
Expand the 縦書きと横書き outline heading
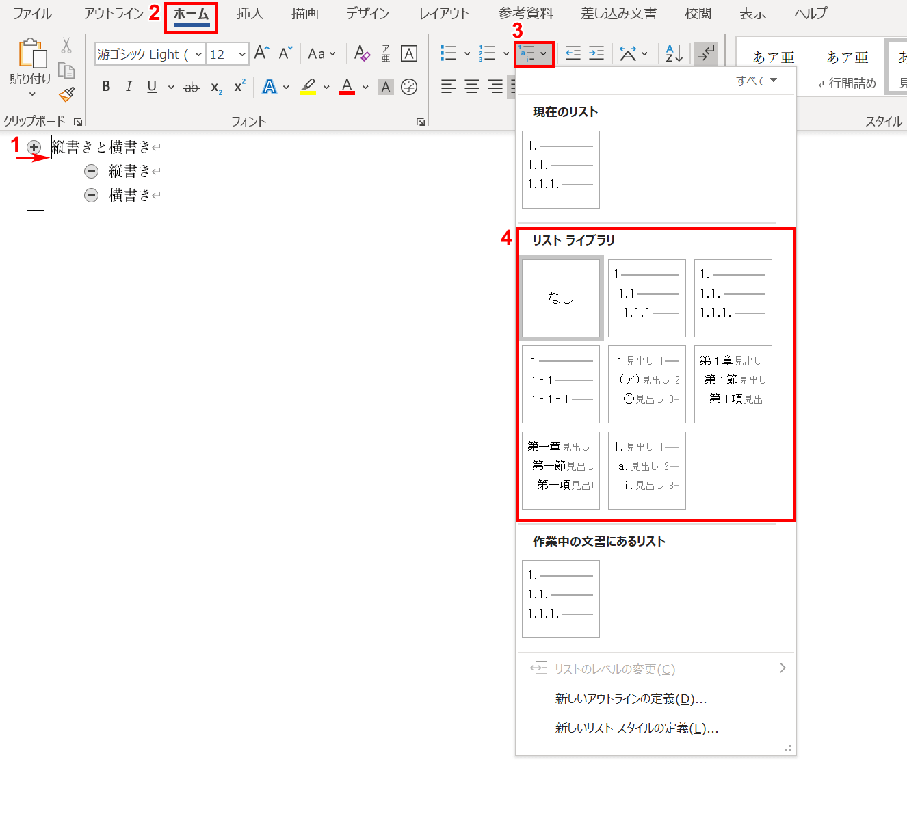(x=34, y=147)
